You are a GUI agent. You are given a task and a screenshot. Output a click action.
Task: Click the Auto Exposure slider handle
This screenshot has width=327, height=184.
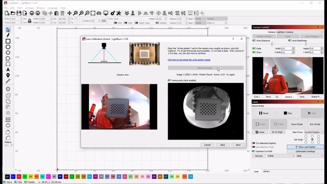click(x=272, y=44)
